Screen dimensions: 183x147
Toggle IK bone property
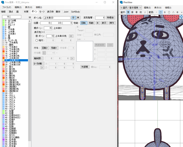click(x=98, y=23)
